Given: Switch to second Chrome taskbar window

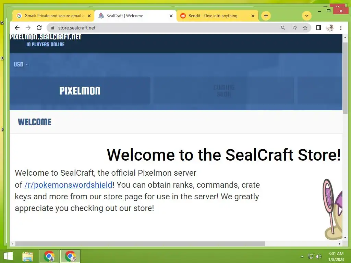Looking at the screenshot, I should coord(70,256).
